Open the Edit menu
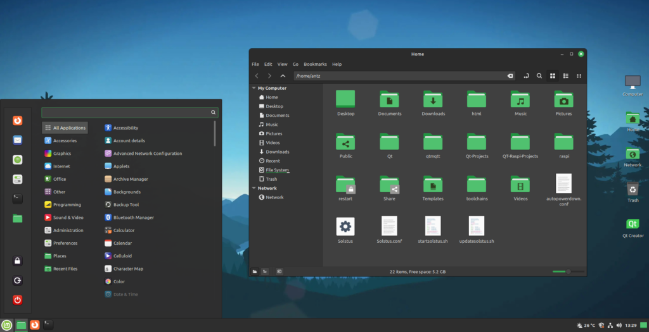The image size is (649, 332). (x=268, y=64)
